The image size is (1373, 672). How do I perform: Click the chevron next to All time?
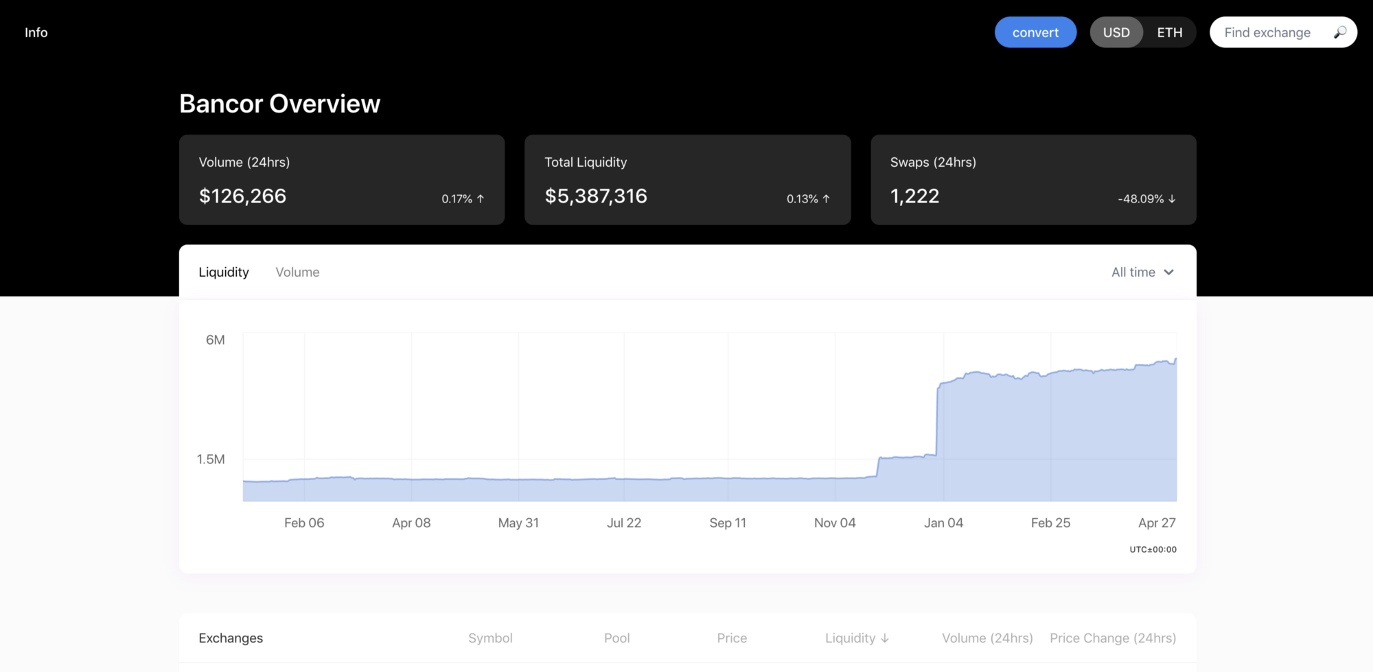click(x=1169, y=272)
